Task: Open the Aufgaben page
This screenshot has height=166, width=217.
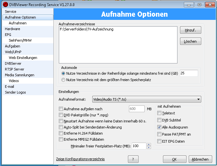Action: click(x=28, y=46)
